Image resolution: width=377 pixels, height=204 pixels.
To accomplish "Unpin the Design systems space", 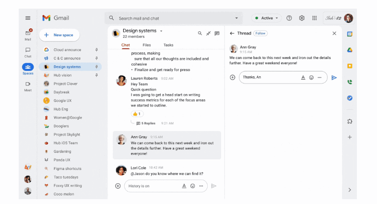I will pyautogui.click(x=96, y=67).
